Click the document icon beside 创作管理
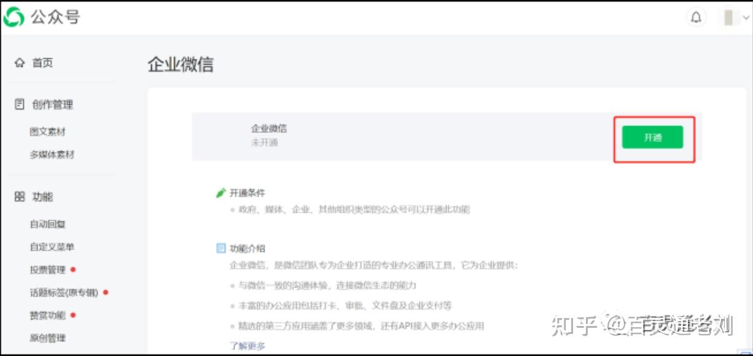Viewport: 753px width, 356px height. pyautogui.click(x=20, y=104)
